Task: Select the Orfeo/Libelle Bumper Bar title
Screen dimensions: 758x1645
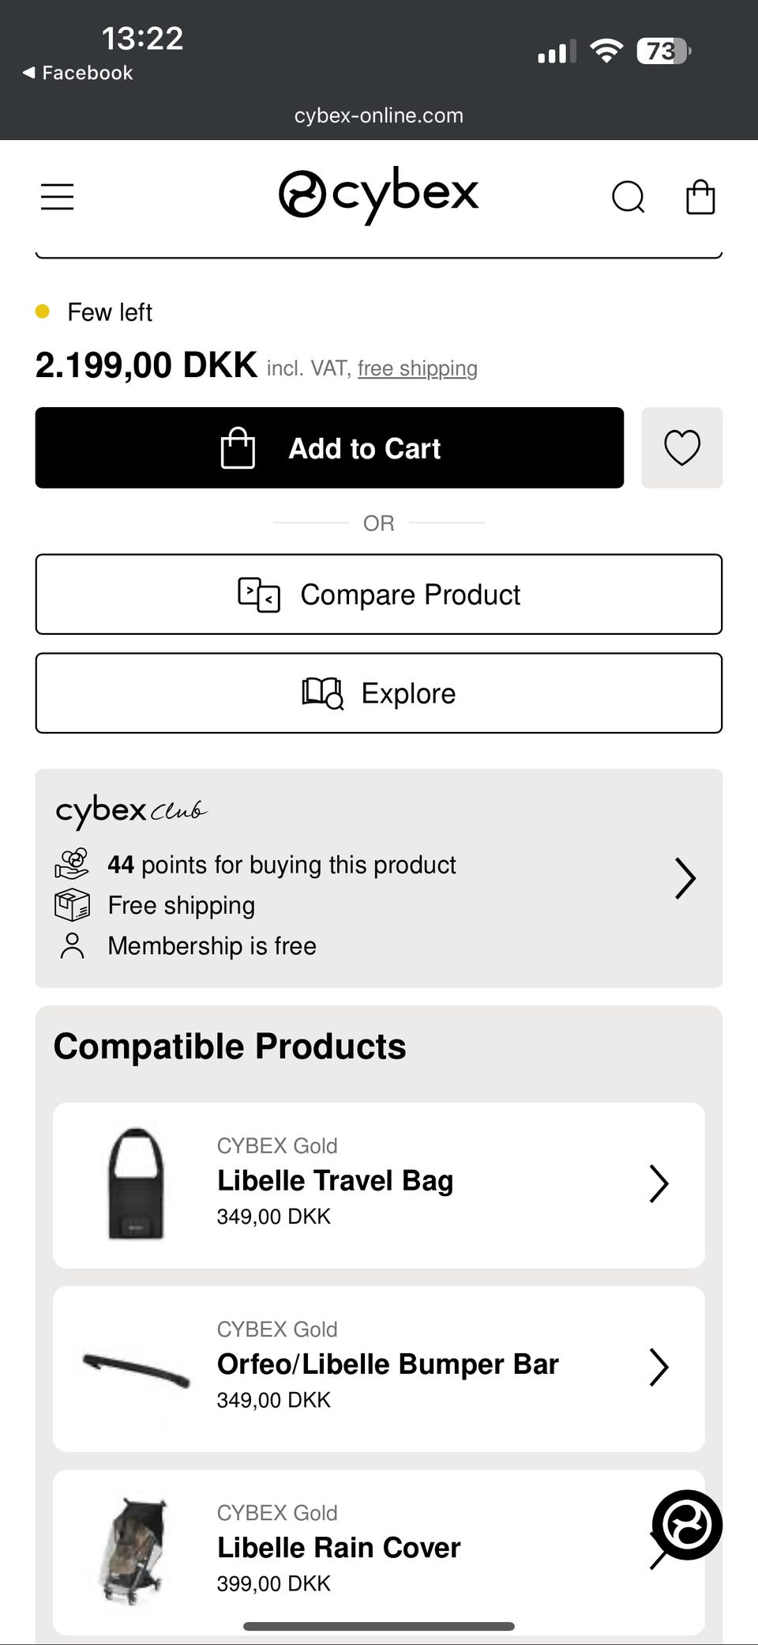Action: pyautogui.click(x=388, y=1364)
